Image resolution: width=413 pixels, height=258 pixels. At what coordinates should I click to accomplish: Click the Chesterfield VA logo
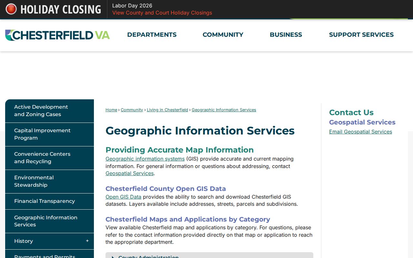(x=57, y=35)
